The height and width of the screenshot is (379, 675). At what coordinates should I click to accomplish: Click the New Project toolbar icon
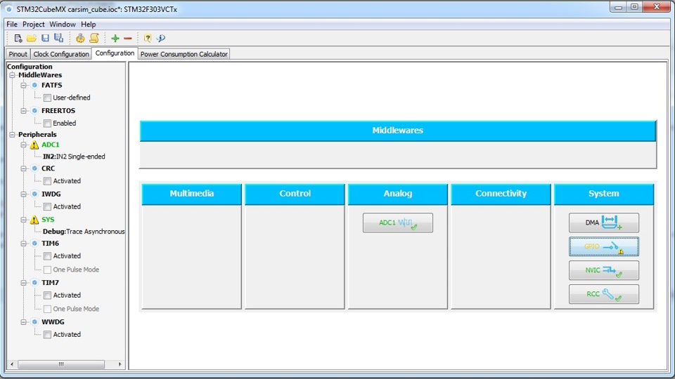tap(18, 38)
